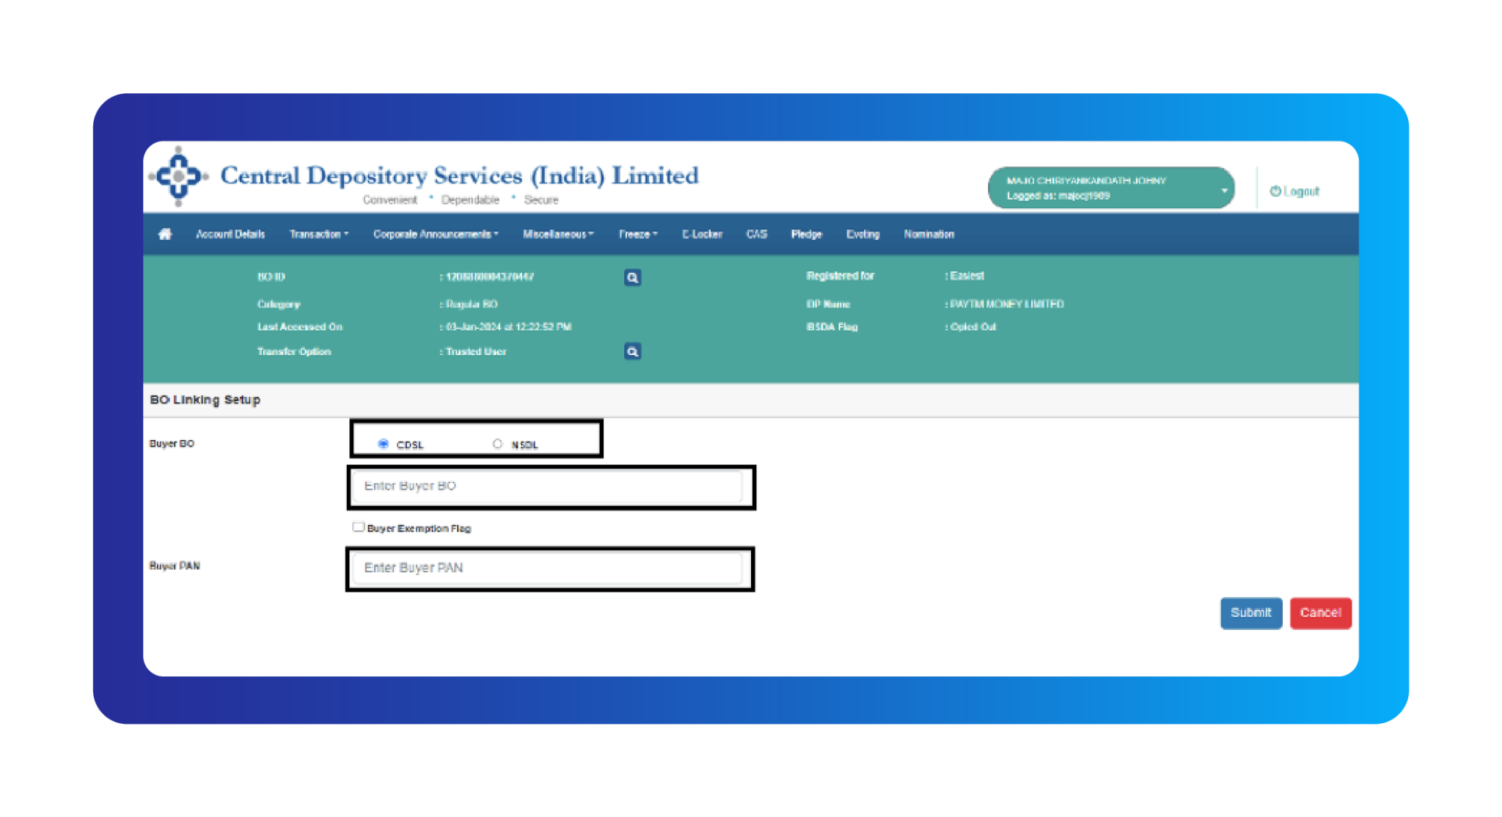Open the Pledge menu item
Viewport: 1502px width, 817px height.
[x=806, y=234]
